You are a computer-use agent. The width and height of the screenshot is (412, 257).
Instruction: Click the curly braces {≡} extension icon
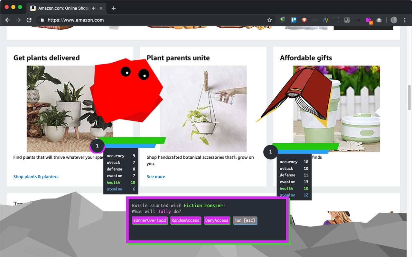click(x=358, y=20)
